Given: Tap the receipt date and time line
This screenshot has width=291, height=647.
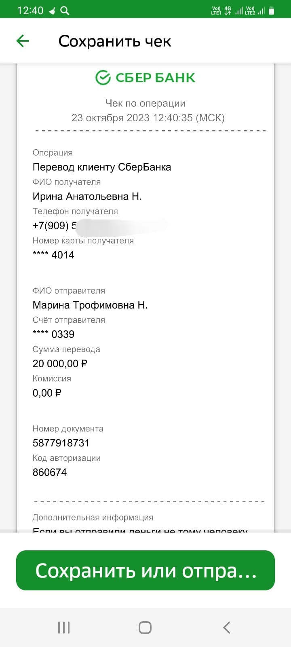Looking at the screenshot, I should pyautogui.click(x=148, y=118).
